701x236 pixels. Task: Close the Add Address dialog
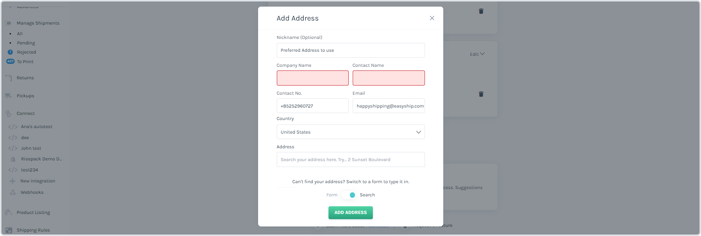432,18
